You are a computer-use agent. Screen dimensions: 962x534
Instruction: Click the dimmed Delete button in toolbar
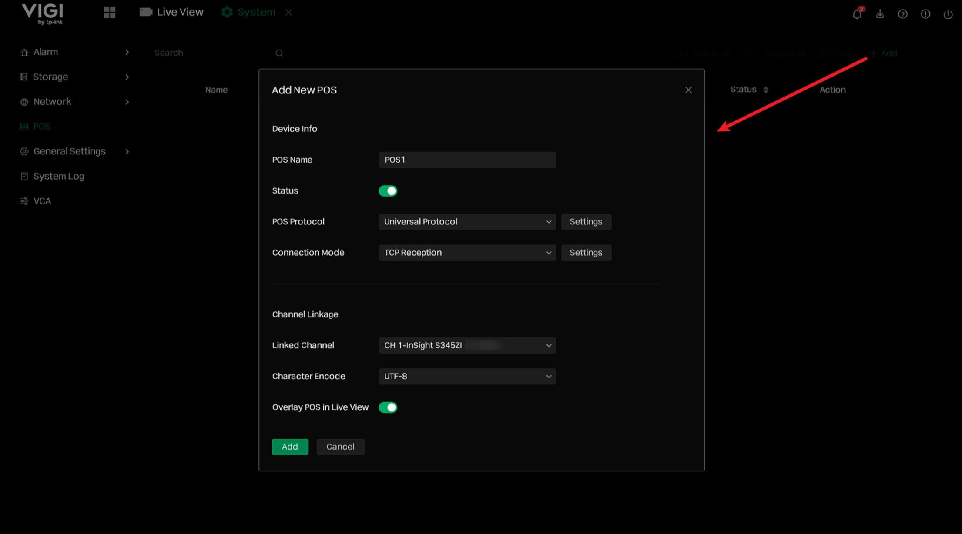tap(837, 53)
